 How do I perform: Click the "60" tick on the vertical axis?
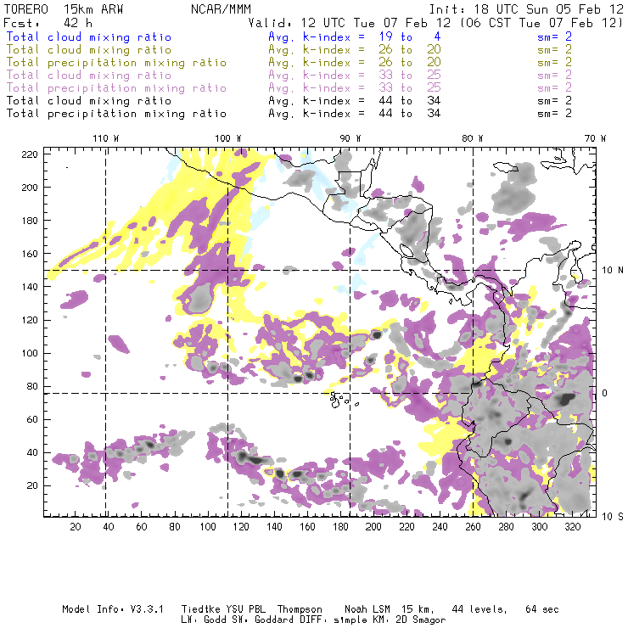(32, 419)
